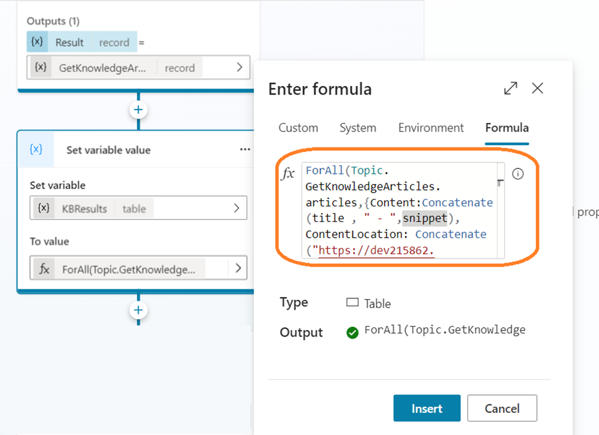Close the Enter formula panel
Viewport: 599px width, 435px height.
coord(538,88)
